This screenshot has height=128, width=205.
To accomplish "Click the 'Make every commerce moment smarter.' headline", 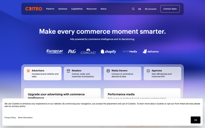I will 102,31.
